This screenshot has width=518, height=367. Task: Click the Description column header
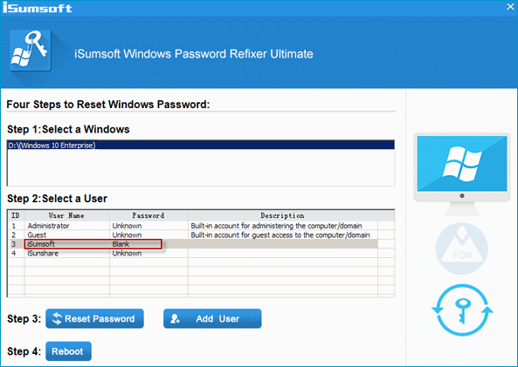click(x=283, y=215)
